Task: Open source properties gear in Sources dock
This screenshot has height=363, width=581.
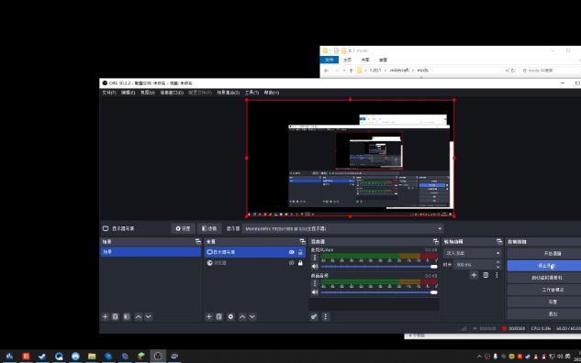Action: click(230, 317)
